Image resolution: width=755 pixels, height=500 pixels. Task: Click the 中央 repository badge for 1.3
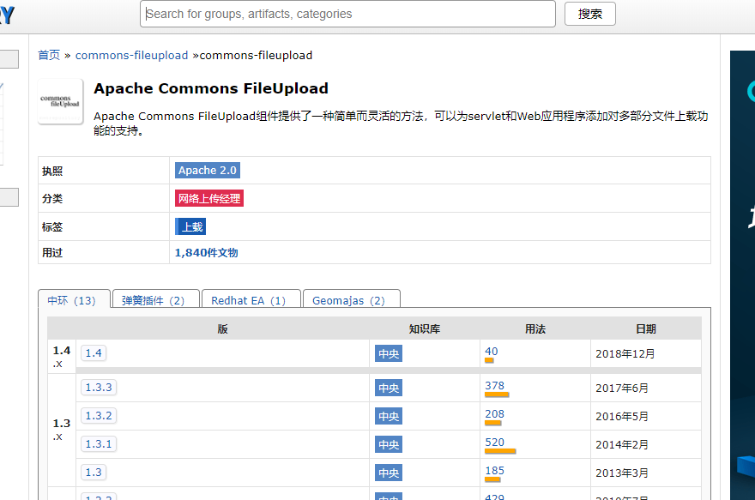click(389, 473)
